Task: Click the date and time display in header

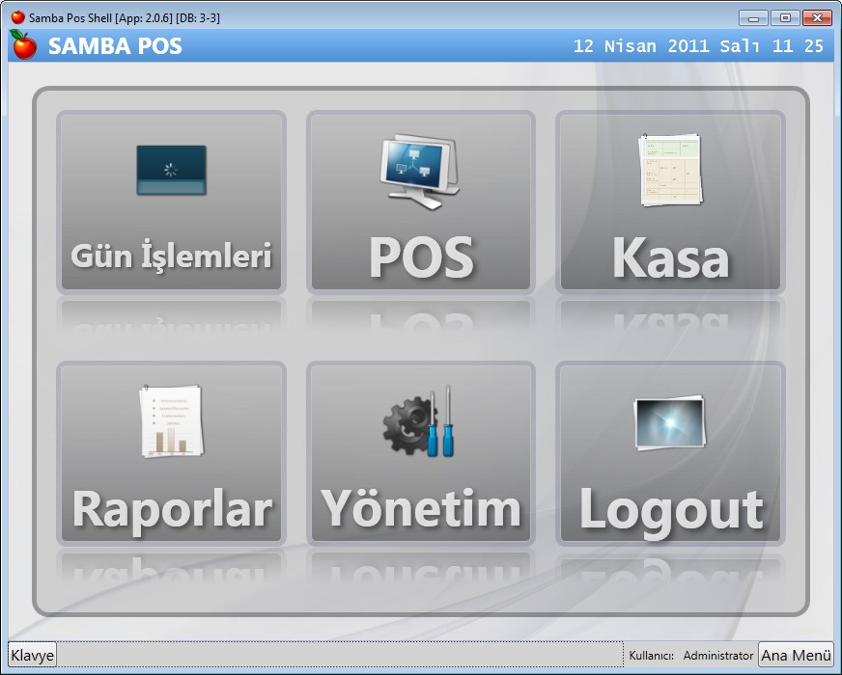Action: coord(698,46)
